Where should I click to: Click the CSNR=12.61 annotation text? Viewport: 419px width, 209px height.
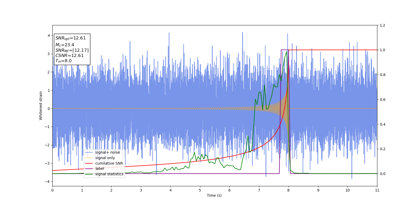(69, 55)
